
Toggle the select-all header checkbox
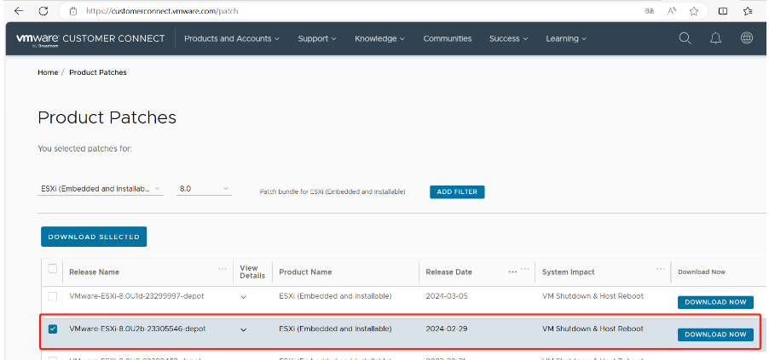[53, 268]
